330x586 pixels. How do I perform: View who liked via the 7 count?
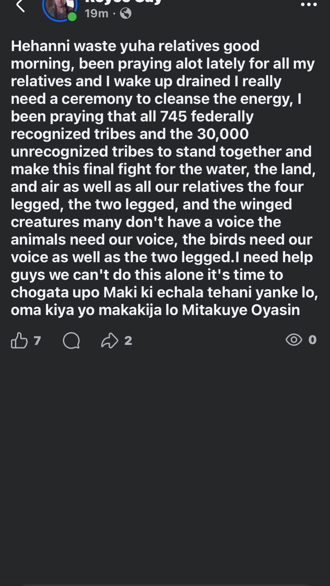coord(37,340)
